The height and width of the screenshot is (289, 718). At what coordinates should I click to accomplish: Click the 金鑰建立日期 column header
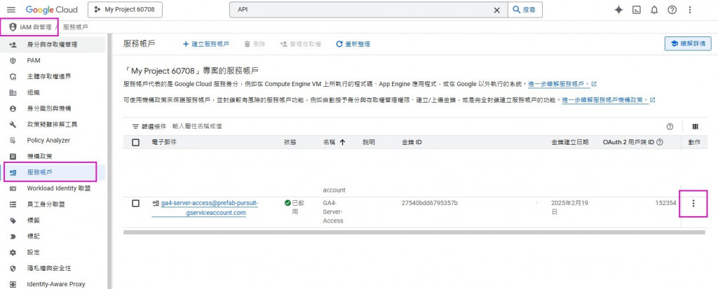[569, 142]
